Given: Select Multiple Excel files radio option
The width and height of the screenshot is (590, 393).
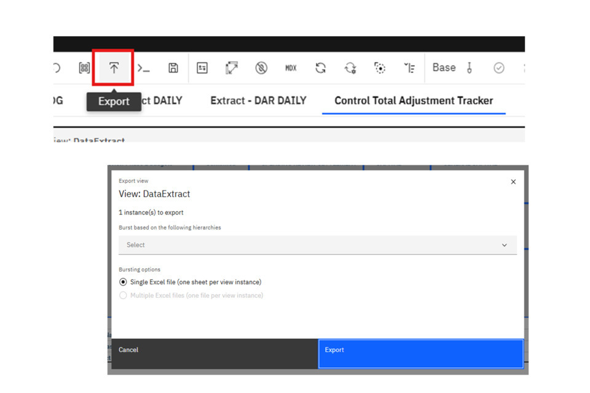Looking at the screenshot, I should 124,295.
